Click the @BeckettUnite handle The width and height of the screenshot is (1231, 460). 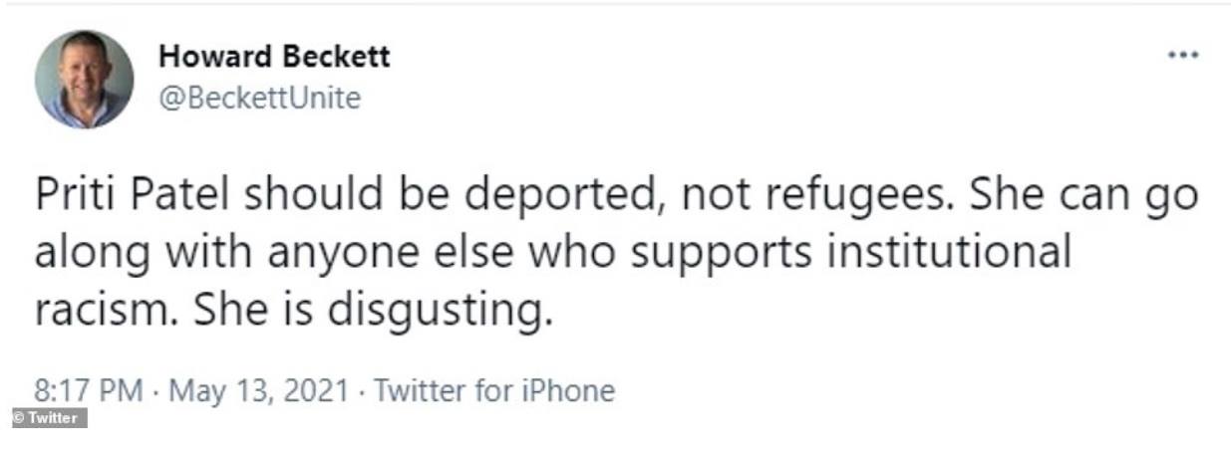coord(259,99)
